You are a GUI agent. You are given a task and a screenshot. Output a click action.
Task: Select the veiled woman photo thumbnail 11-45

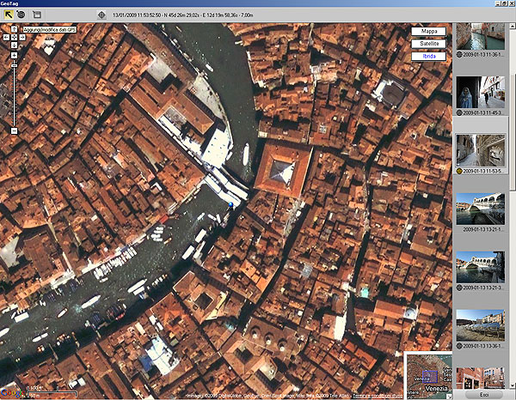click(x=481, y=93)
